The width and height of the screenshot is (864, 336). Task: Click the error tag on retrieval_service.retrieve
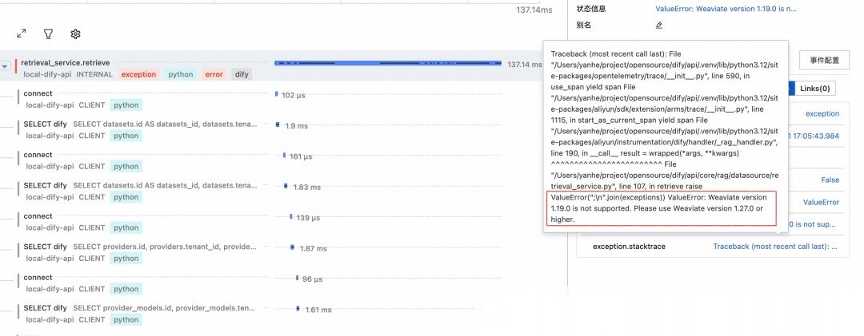click(x=214, y=74)
